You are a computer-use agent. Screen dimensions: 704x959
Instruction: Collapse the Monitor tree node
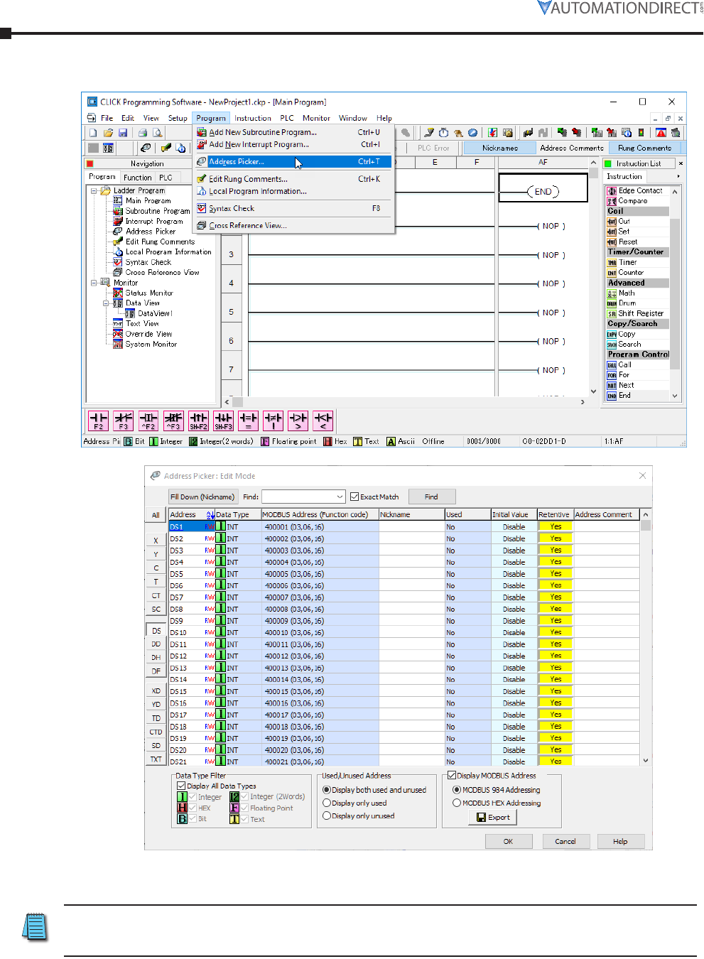[94, 283]
